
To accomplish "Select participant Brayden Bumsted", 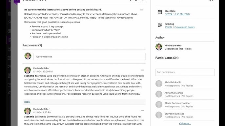I will (x=174, y=114).
